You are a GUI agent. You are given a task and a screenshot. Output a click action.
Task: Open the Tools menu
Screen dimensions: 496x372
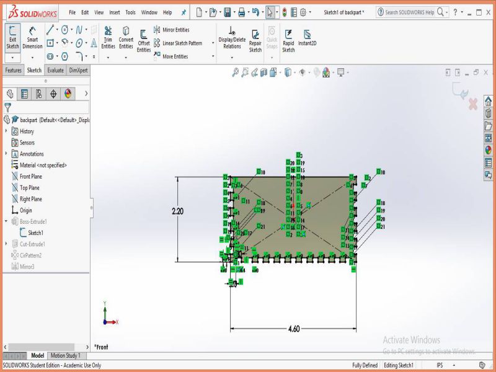130,12
